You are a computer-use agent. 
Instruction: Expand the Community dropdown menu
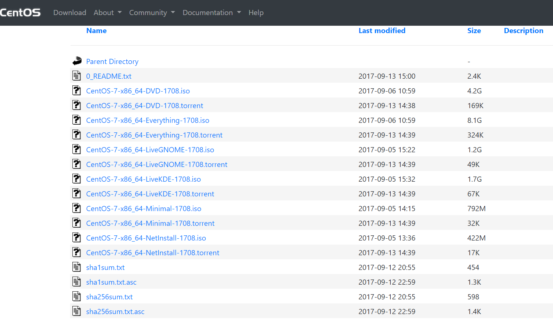tap(152, 13)
